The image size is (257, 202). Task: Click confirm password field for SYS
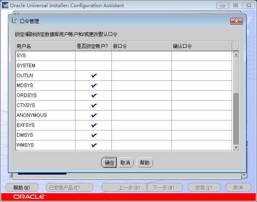tap(202, 56)
